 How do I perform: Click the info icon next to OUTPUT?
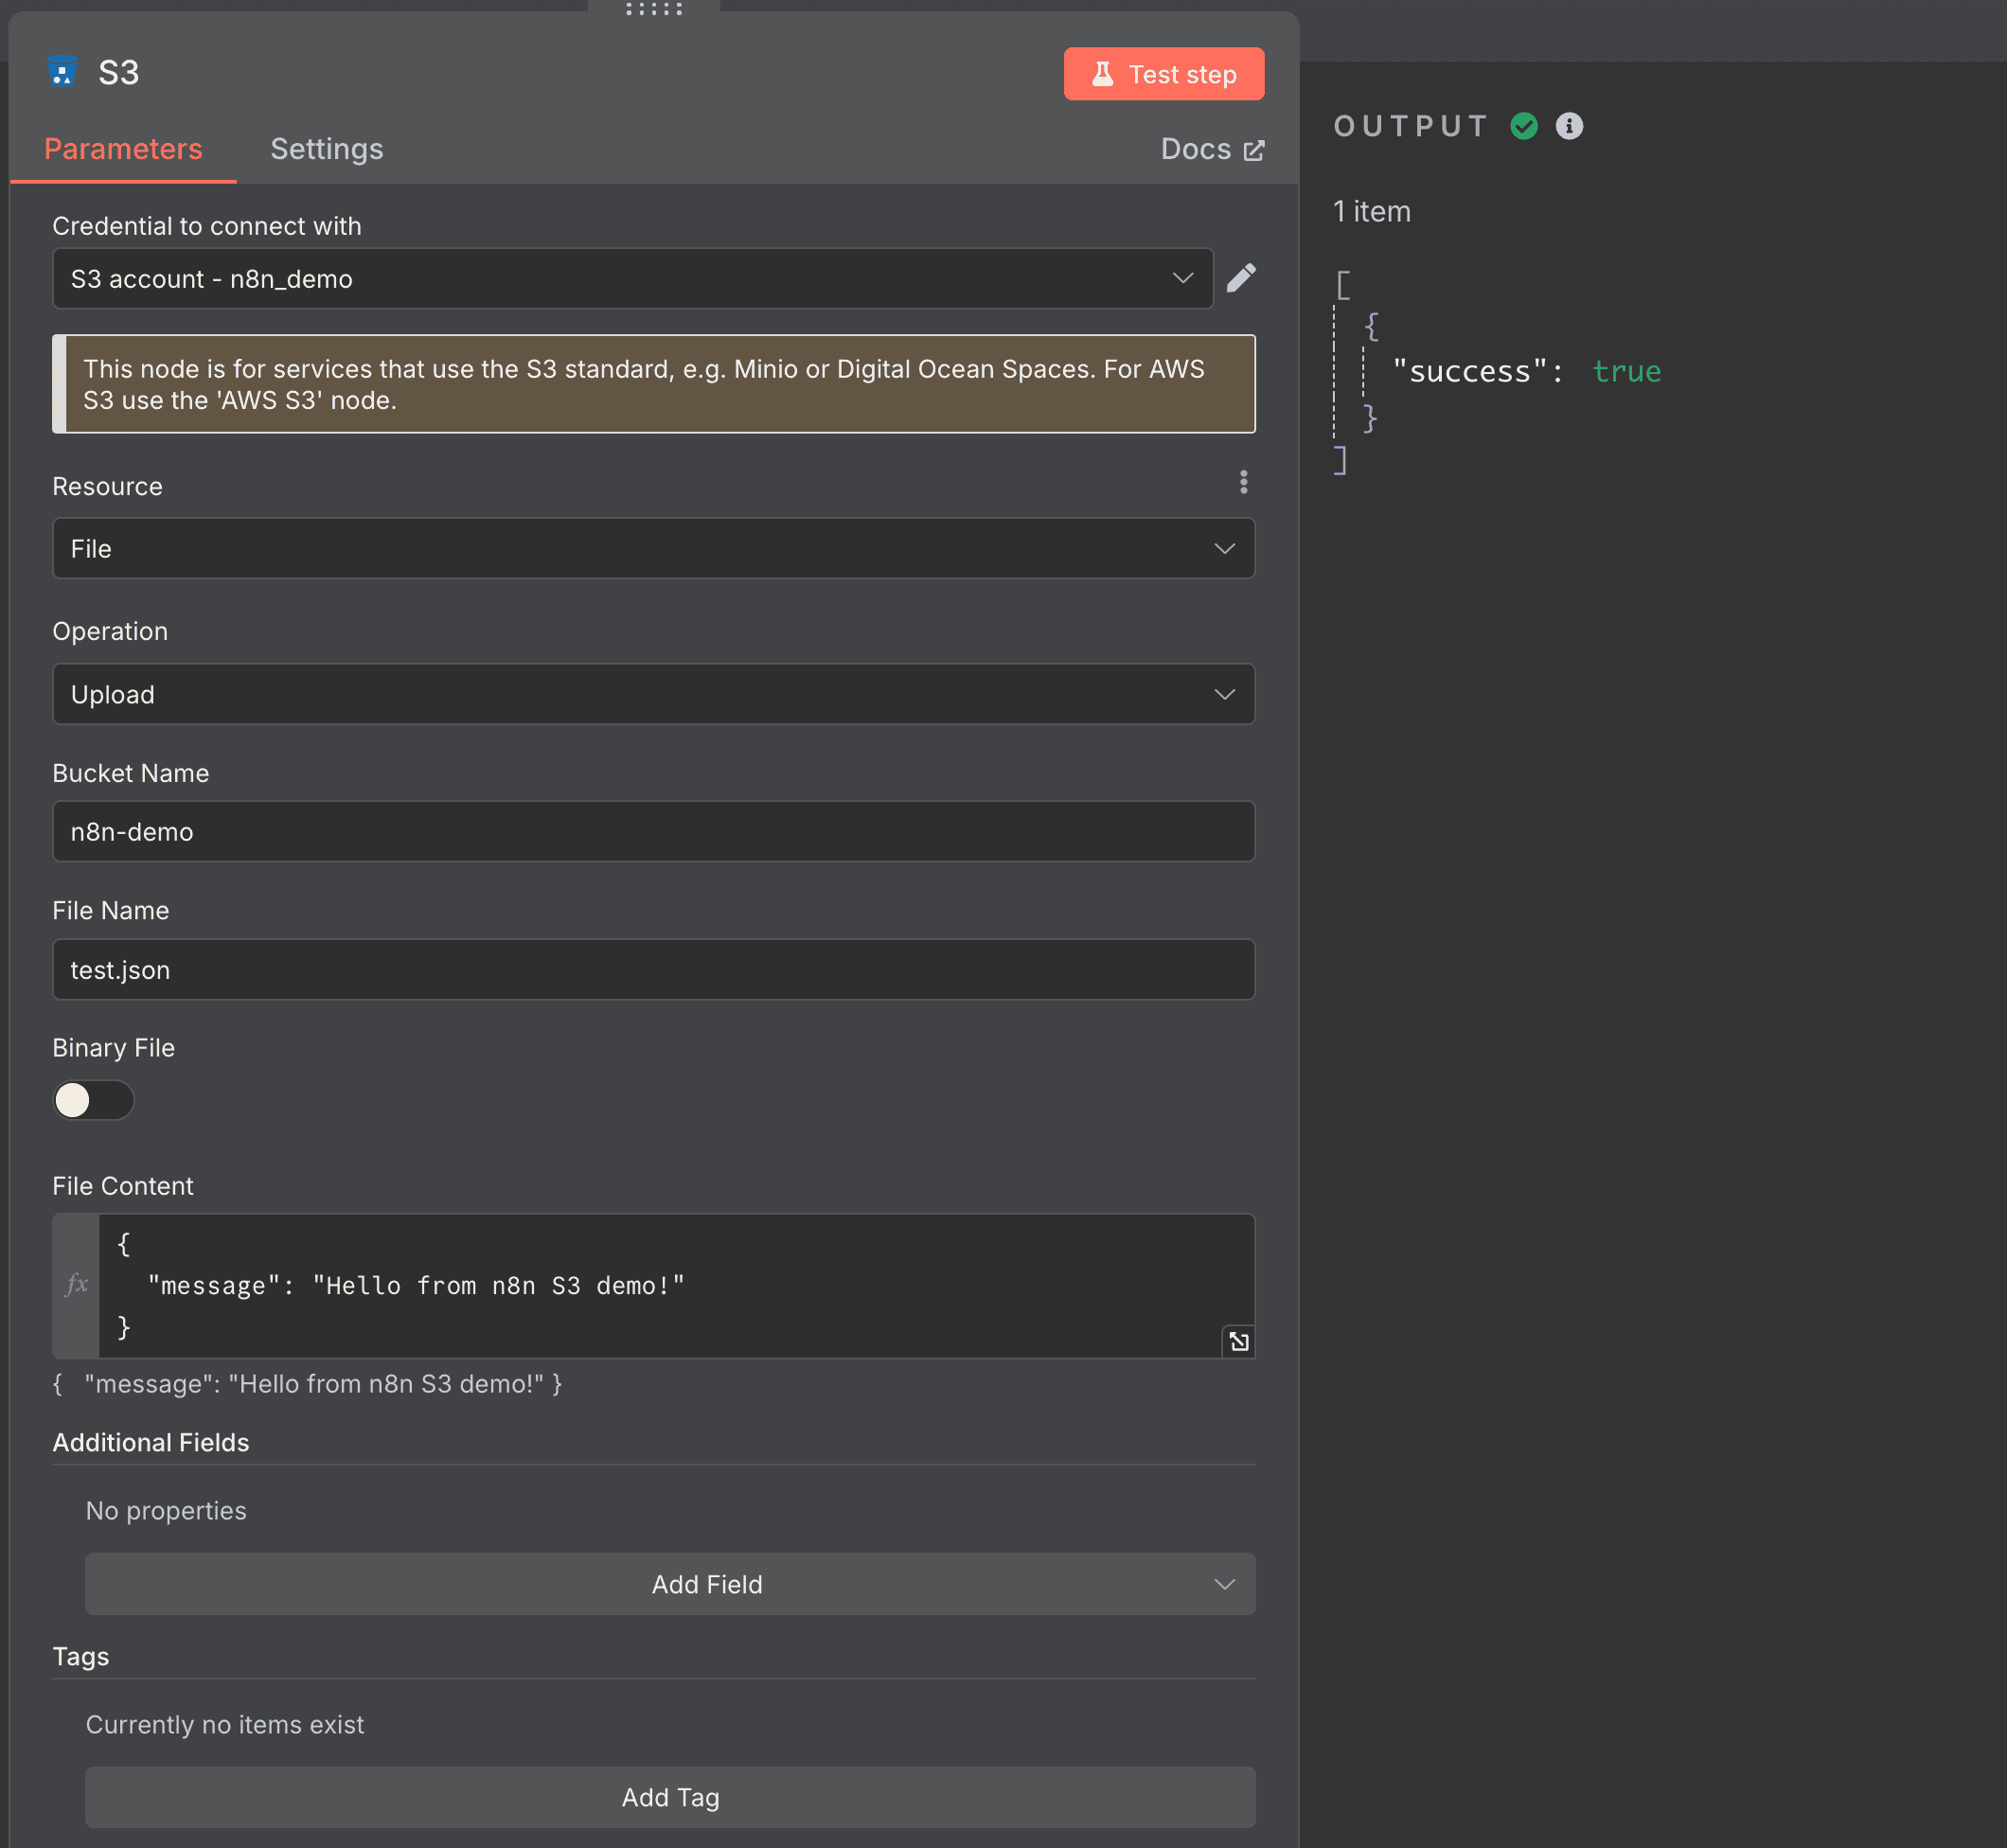point(1569,125)
